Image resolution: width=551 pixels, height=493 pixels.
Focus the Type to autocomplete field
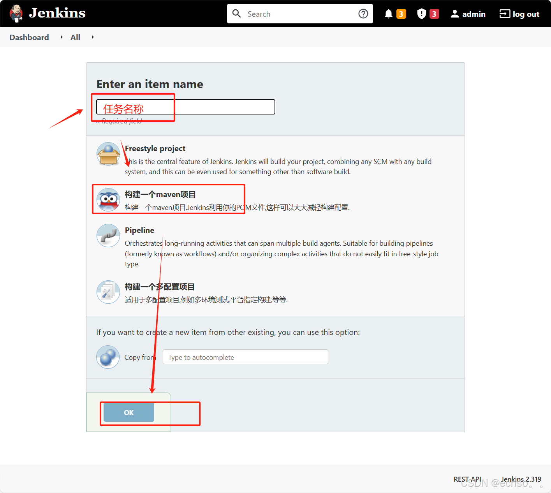(245, 357)
